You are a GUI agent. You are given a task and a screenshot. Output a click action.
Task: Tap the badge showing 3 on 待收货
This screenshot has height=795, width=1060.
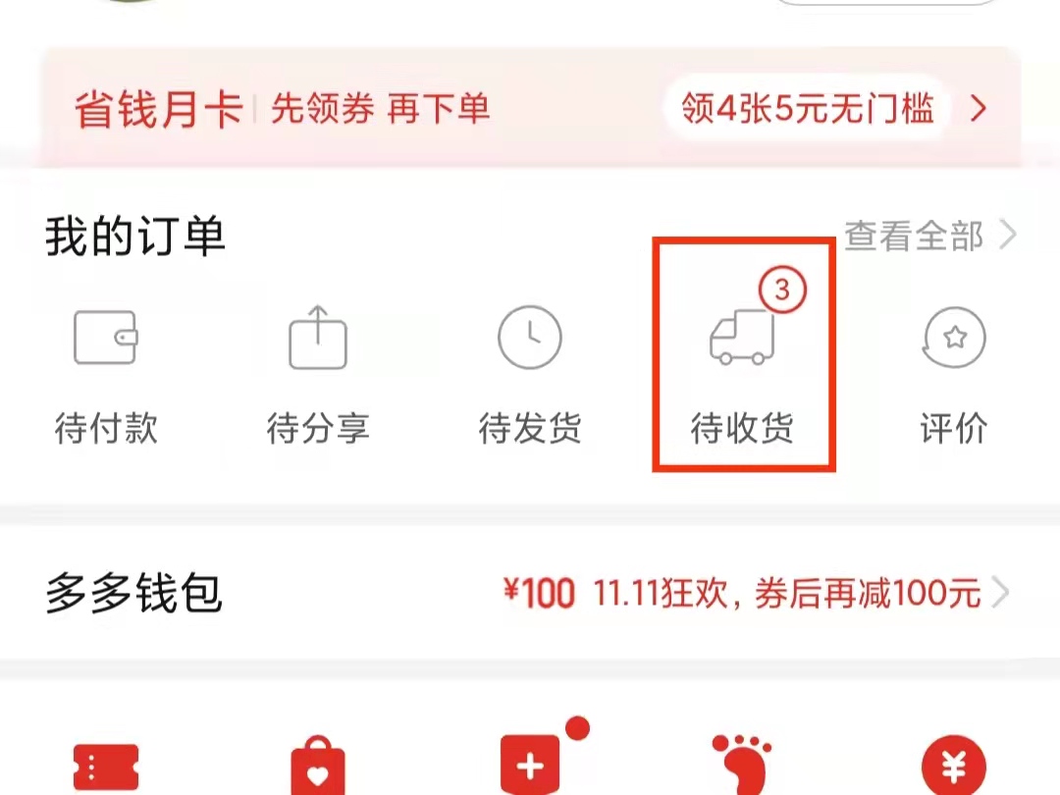click(782, 290)
